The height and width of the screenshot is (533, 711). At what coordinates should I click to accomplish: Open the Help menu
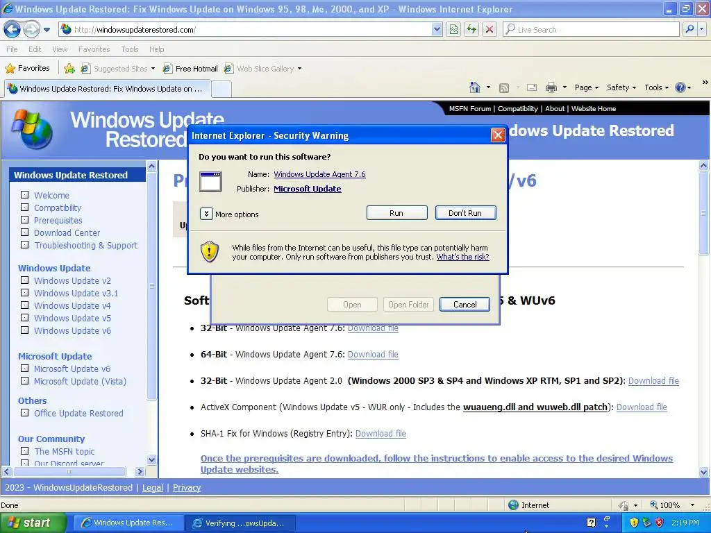(x=156, y=49)
